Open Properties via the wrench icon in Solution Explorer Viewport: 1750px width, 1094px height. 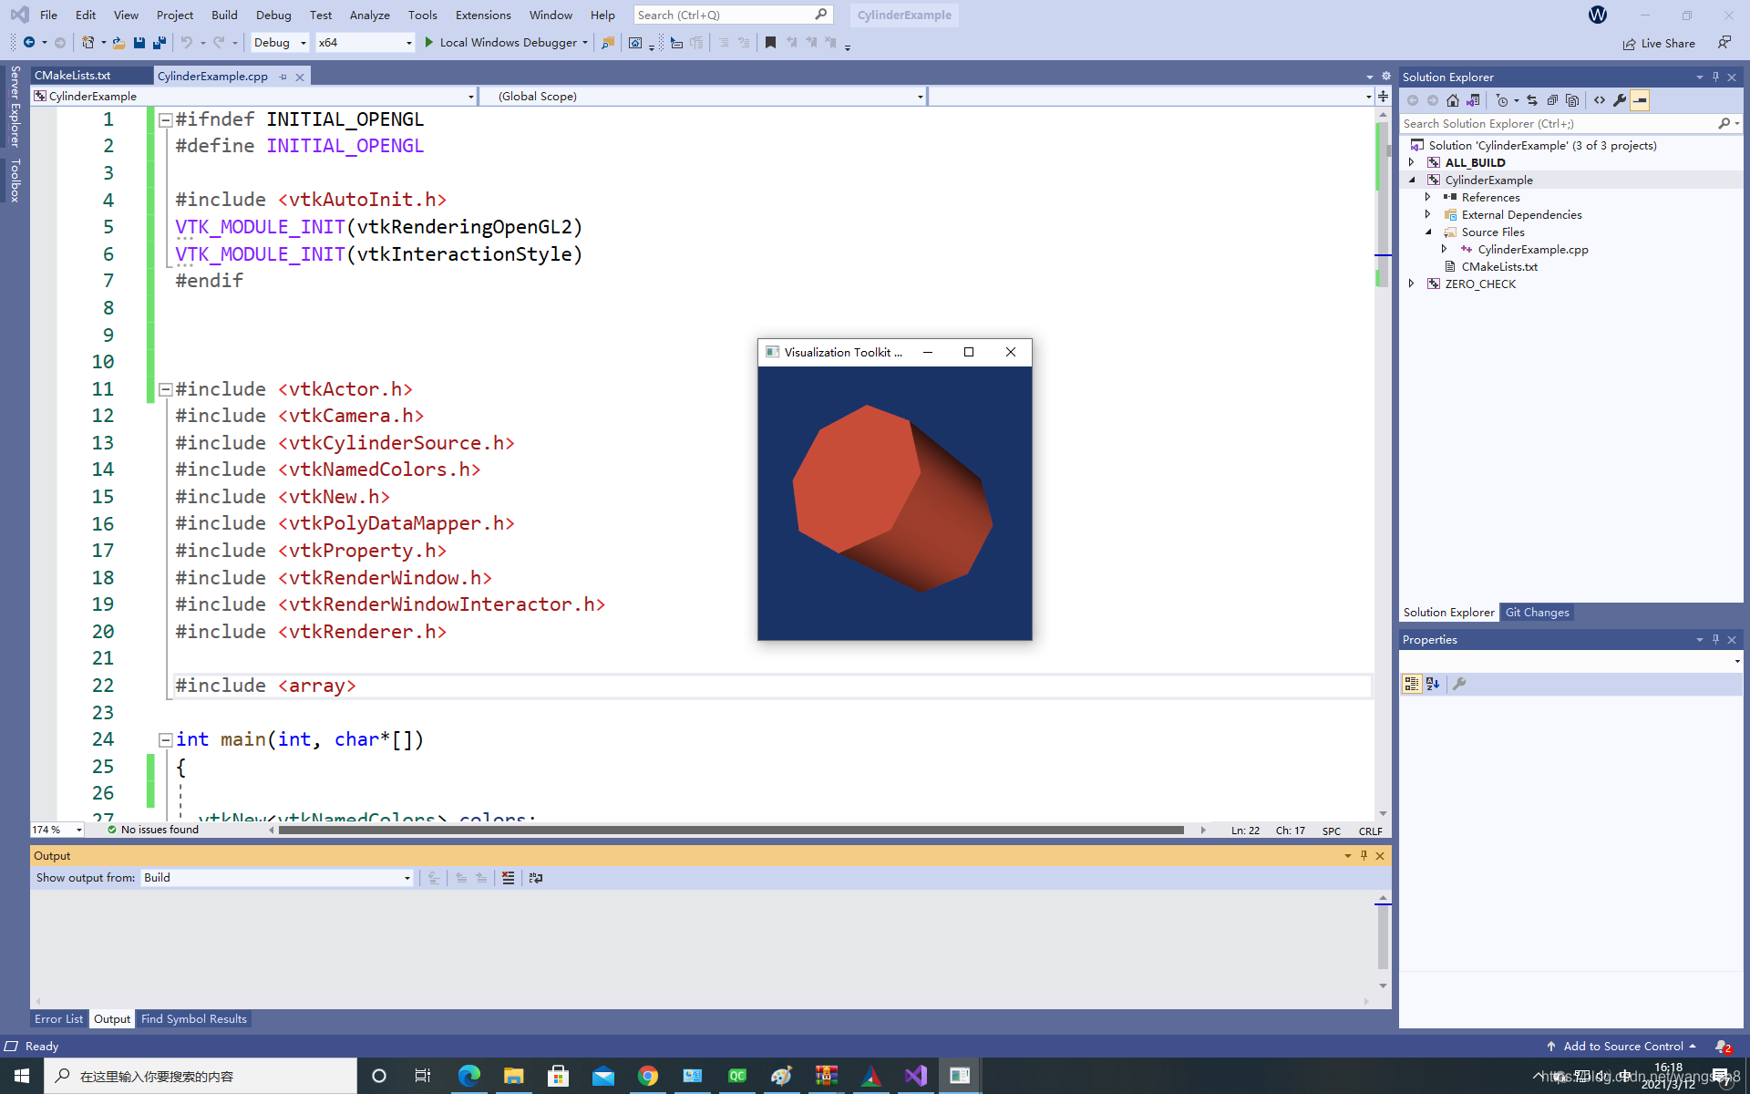(1620, 100)
